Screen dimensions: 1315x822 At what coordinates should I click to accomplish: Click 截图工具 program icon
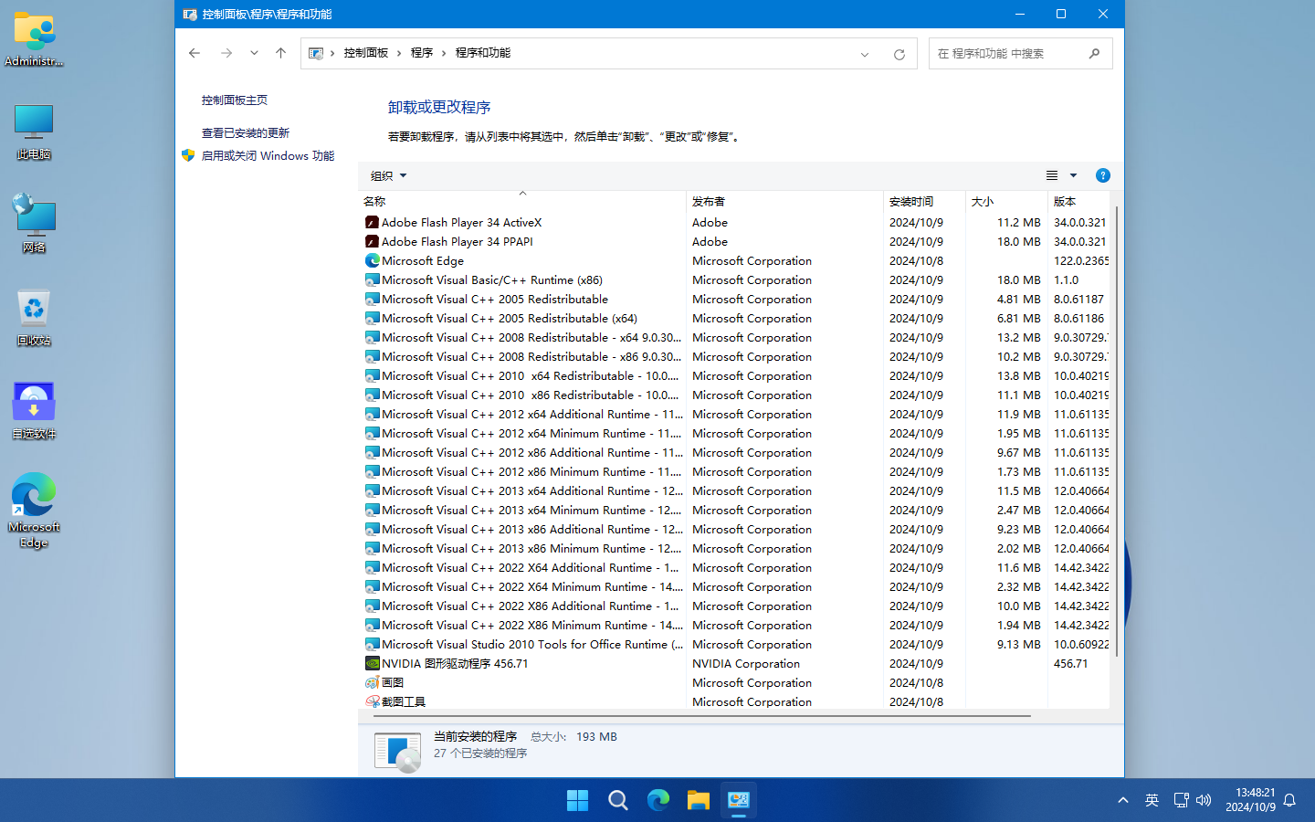pos(372,701)
